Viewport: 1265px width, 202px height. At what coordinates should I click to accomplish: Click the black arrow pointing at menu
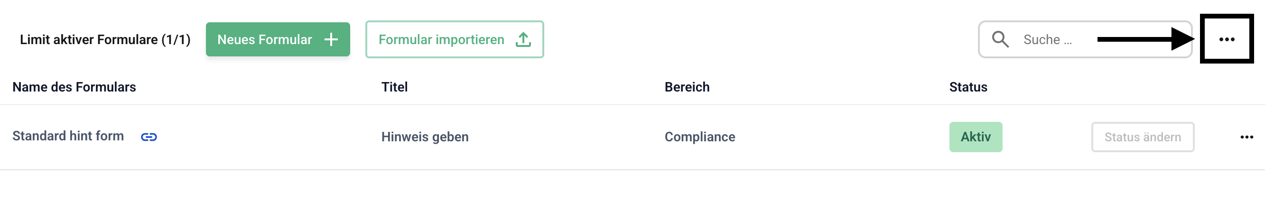click(1144, 39)
